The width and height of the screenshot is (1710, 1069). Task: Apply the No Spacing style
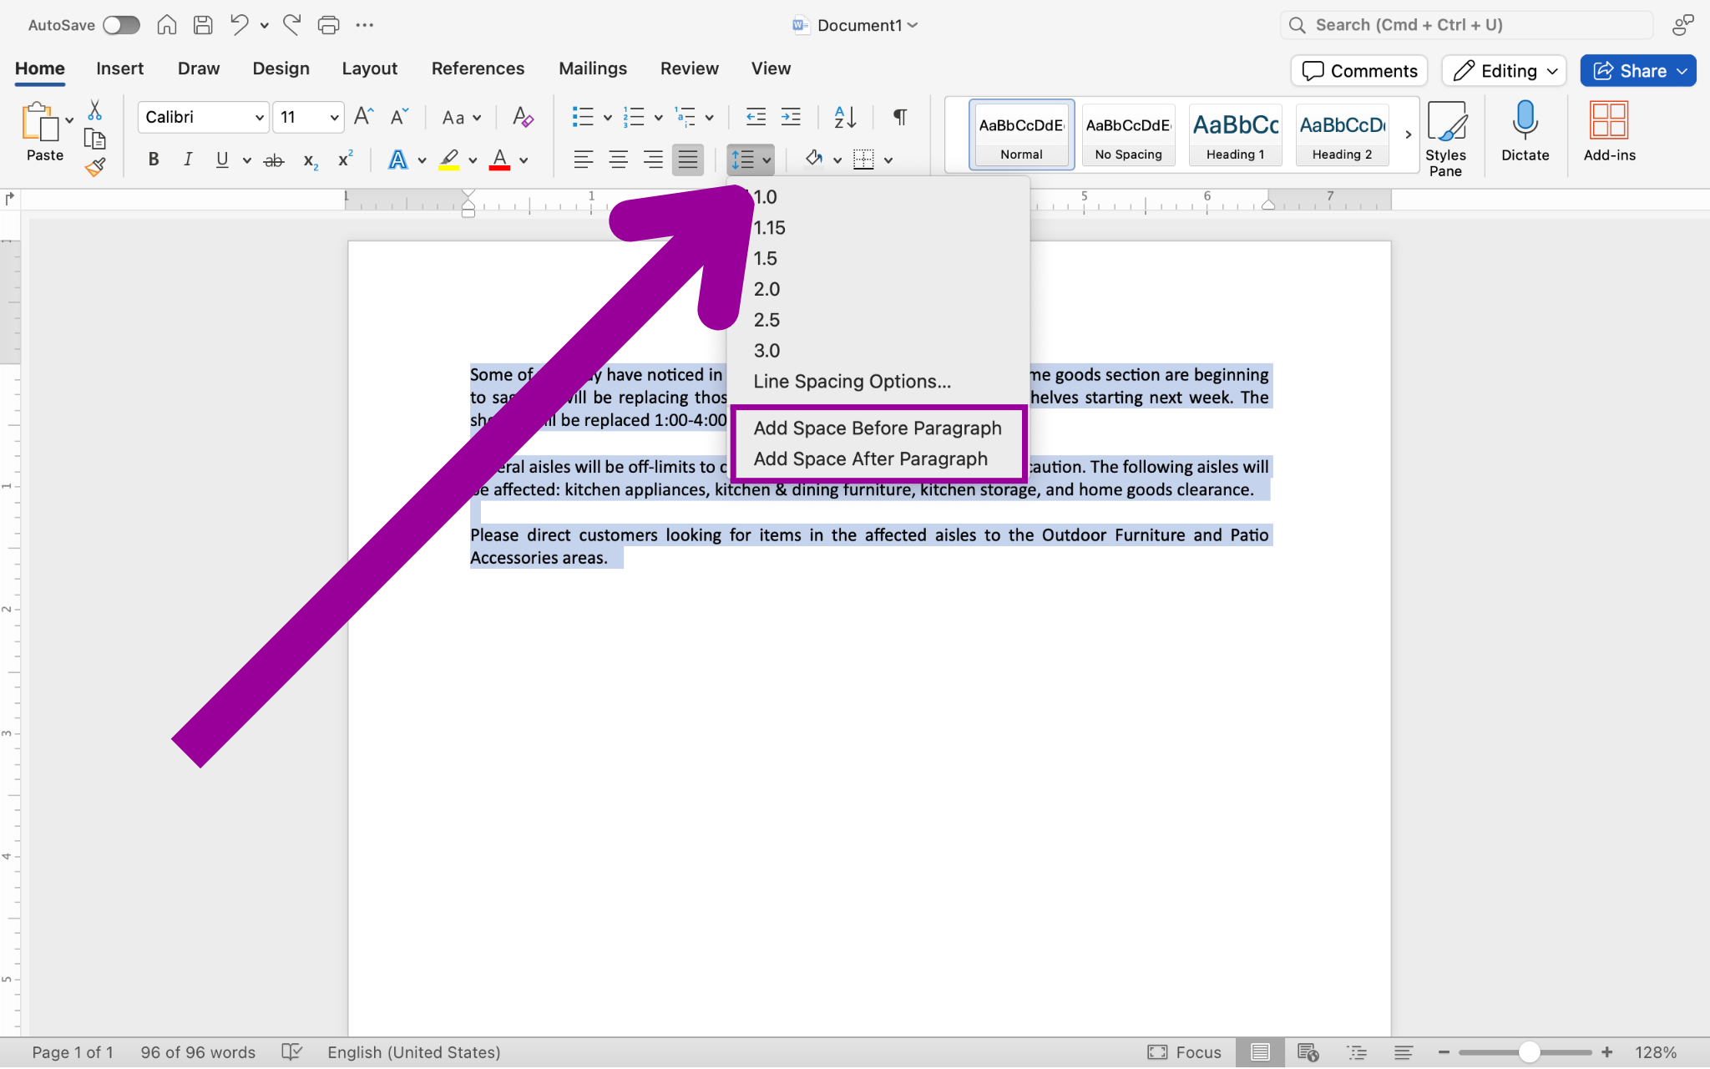point(1128,134)
